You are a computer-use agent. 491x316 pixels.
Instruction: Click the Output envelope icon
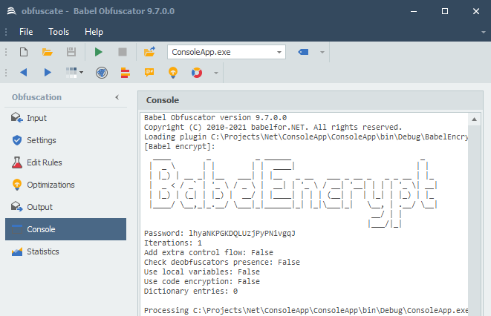click(x=17, y=207)
